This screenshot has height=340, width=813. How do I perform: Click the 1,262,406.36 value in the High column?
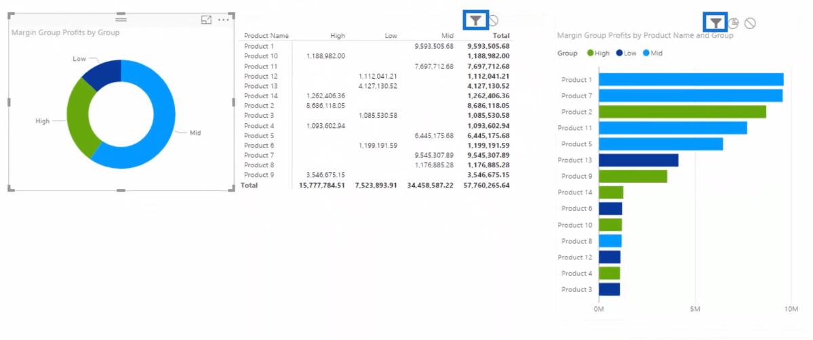326,95
